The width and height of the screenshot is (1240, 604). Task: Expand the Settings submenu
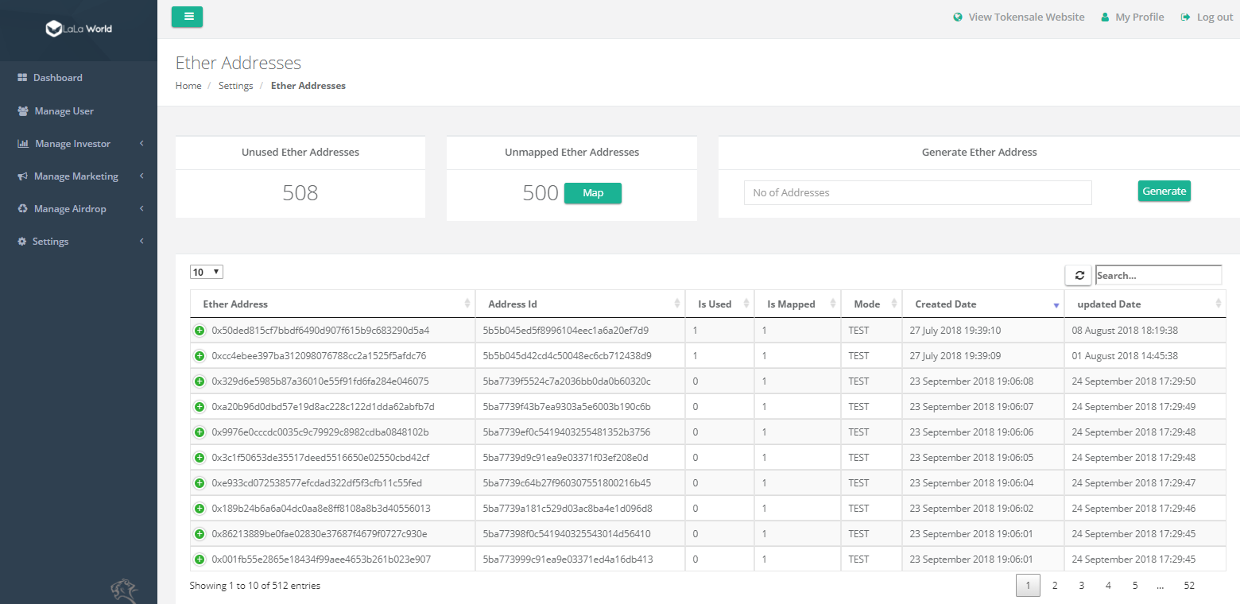[50, 241]
